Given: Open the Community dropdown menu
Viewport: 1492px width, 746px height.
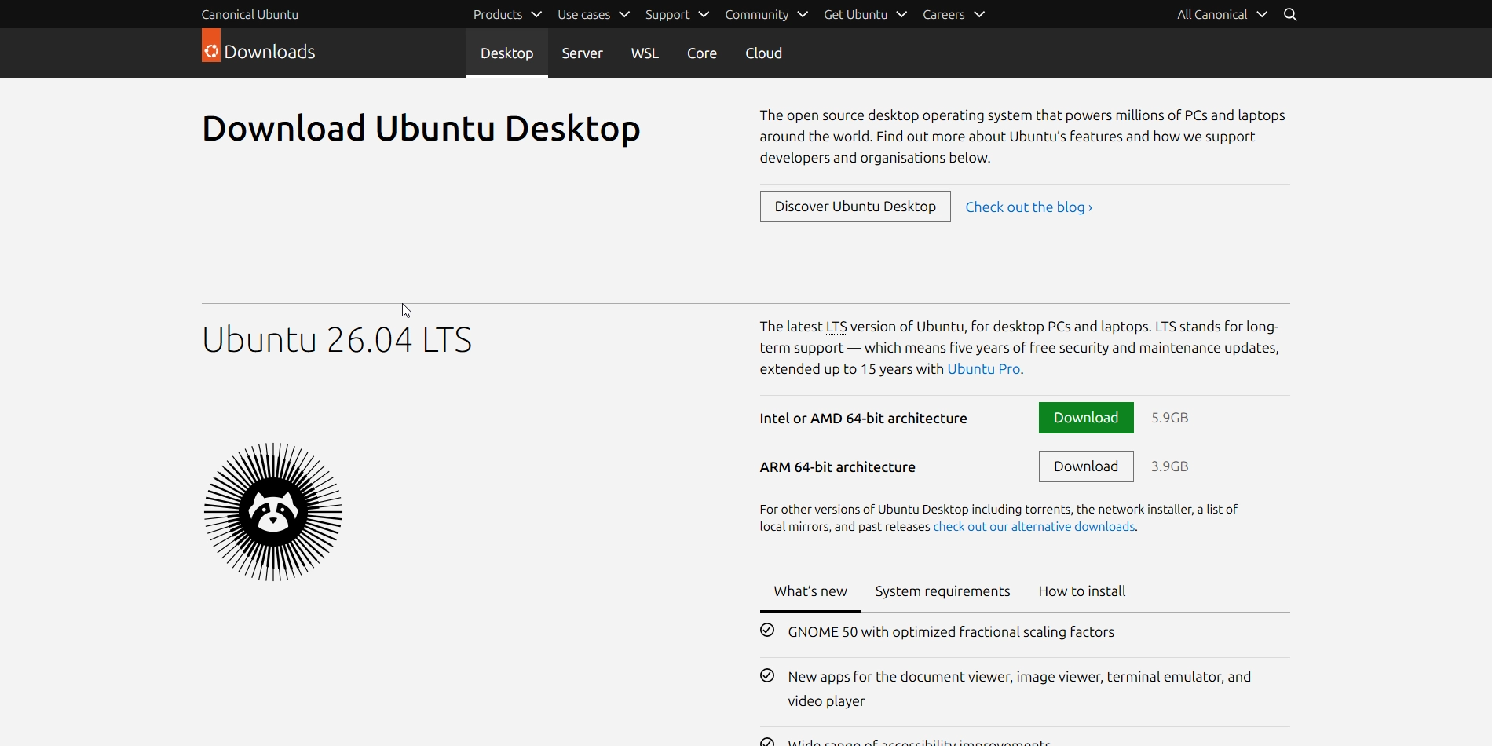Looking at the screenshot, I should click(766, 14).
